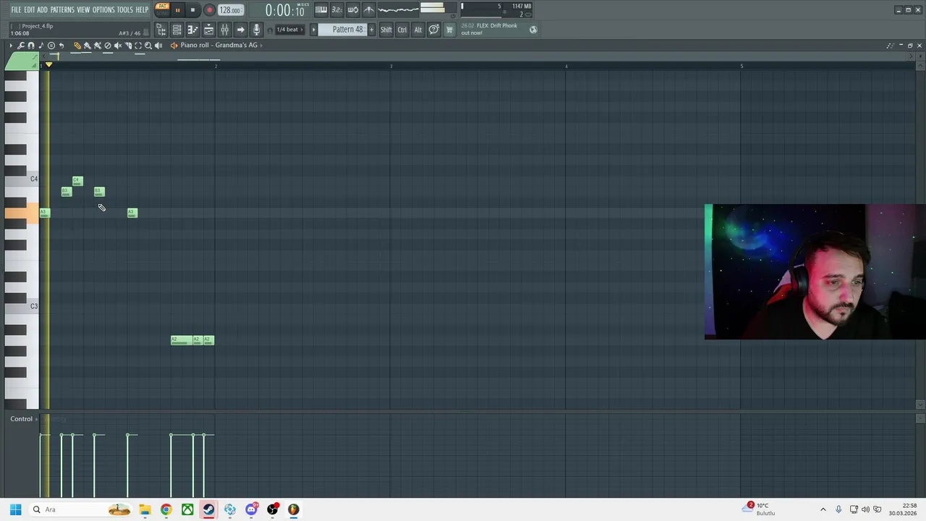Screen dimensions: 926x521
Task: Click the Ctrl button
Action: (402, 30)
